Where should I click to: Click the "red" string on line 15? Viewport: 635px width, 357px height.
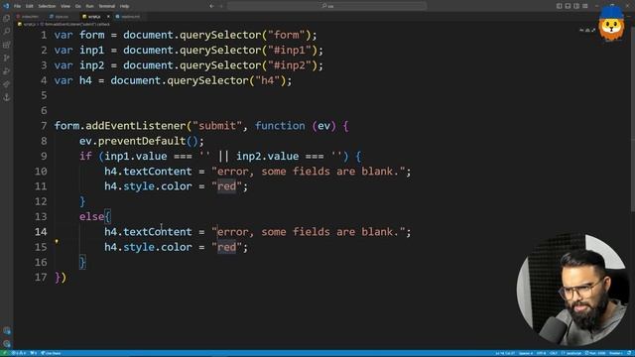(227, 247)
